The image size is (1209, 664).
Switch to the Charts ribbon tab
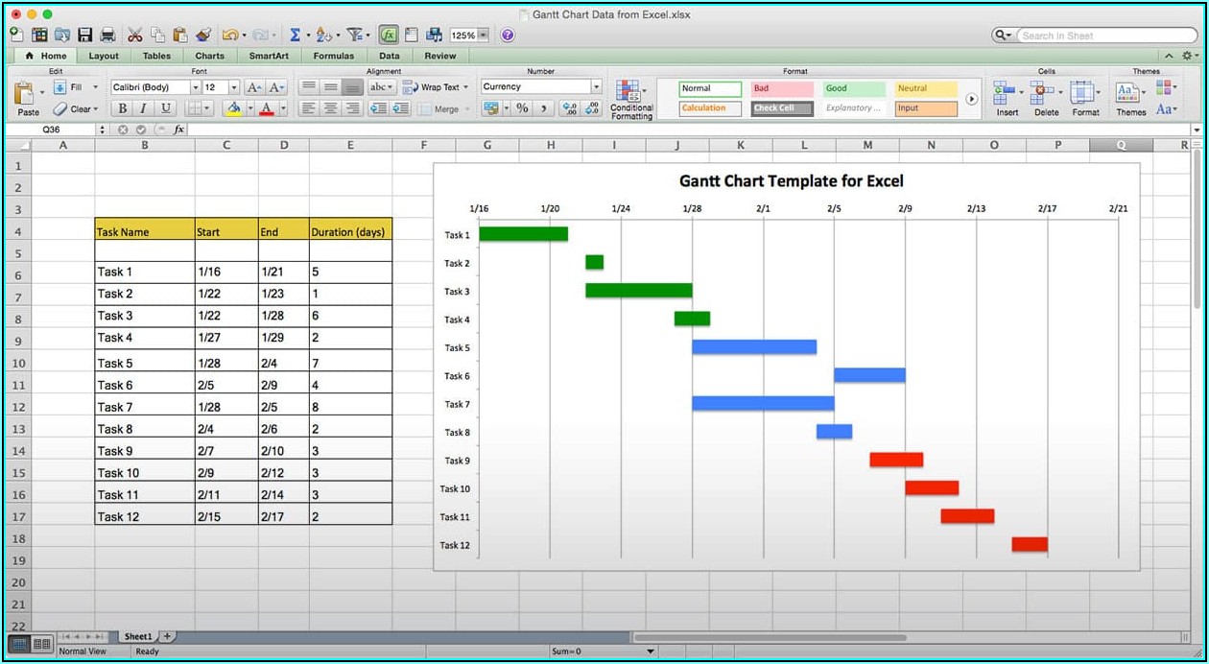[209, 56]
